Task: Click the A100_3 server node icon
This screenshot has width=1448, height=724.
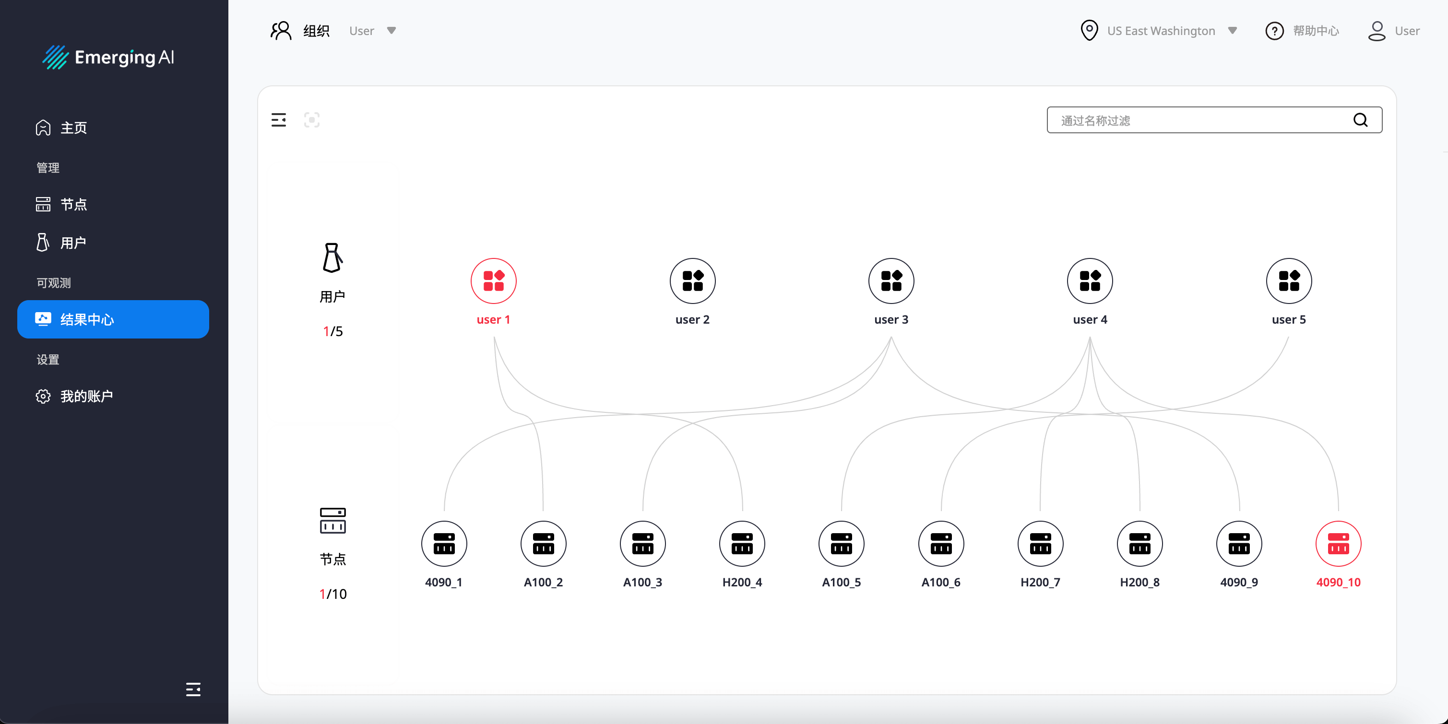Action: [642, 544]
